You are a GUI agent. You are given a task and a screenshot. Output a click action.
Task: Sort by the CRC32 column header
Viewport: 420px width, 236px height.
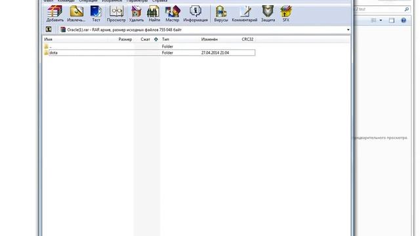click(247, 39)
